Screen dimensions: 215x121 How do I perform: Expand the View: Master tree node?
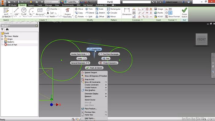2,36
